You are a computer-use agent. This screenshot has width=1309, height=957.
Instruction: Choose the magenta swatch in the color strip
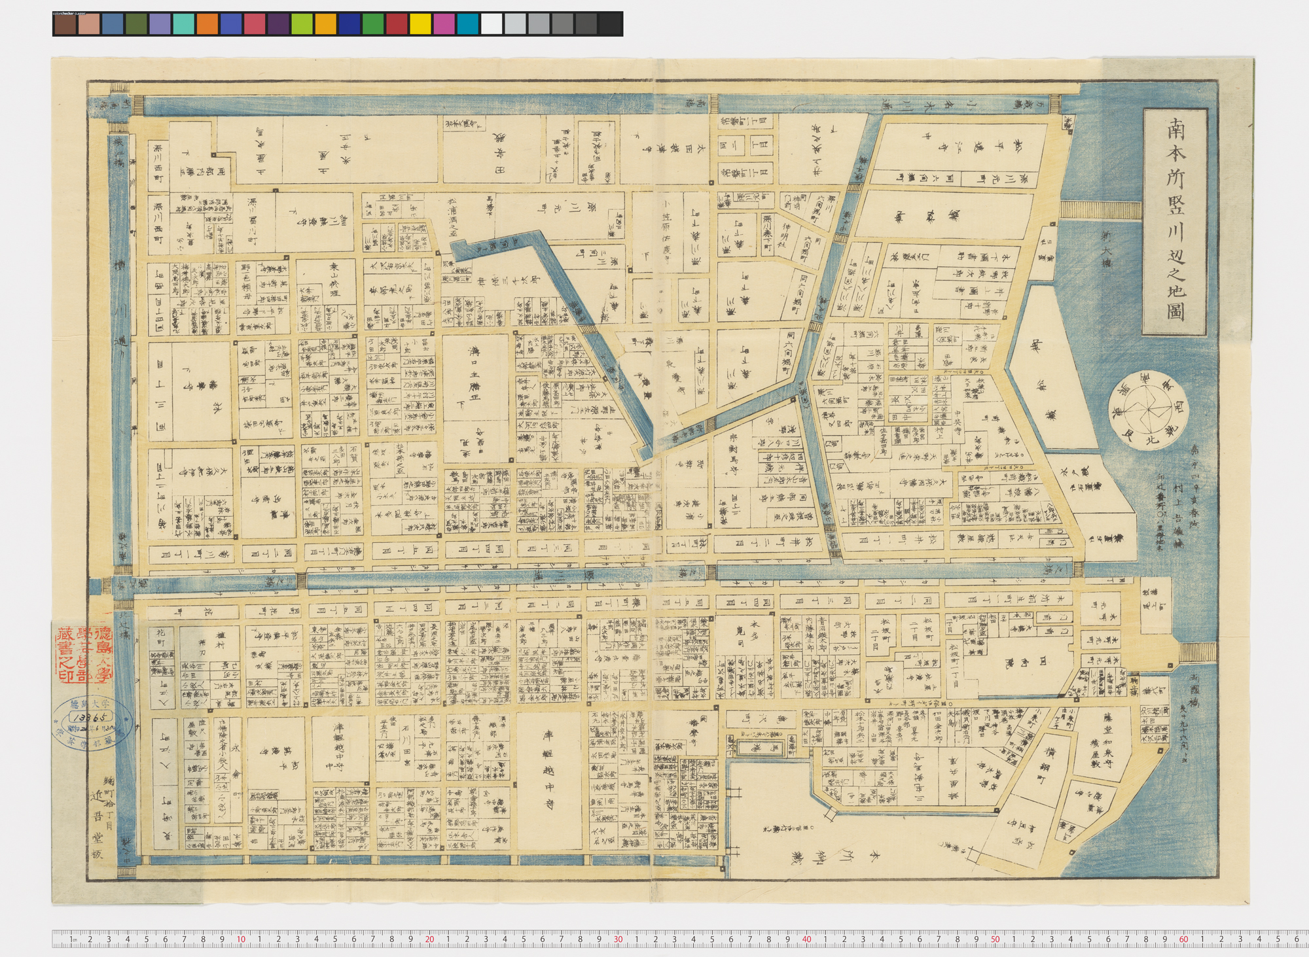coord(444,24)
